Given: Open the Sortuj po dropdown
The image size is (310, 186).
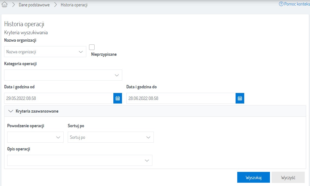Looking at the screenshot, I should [x=110, y=137].
